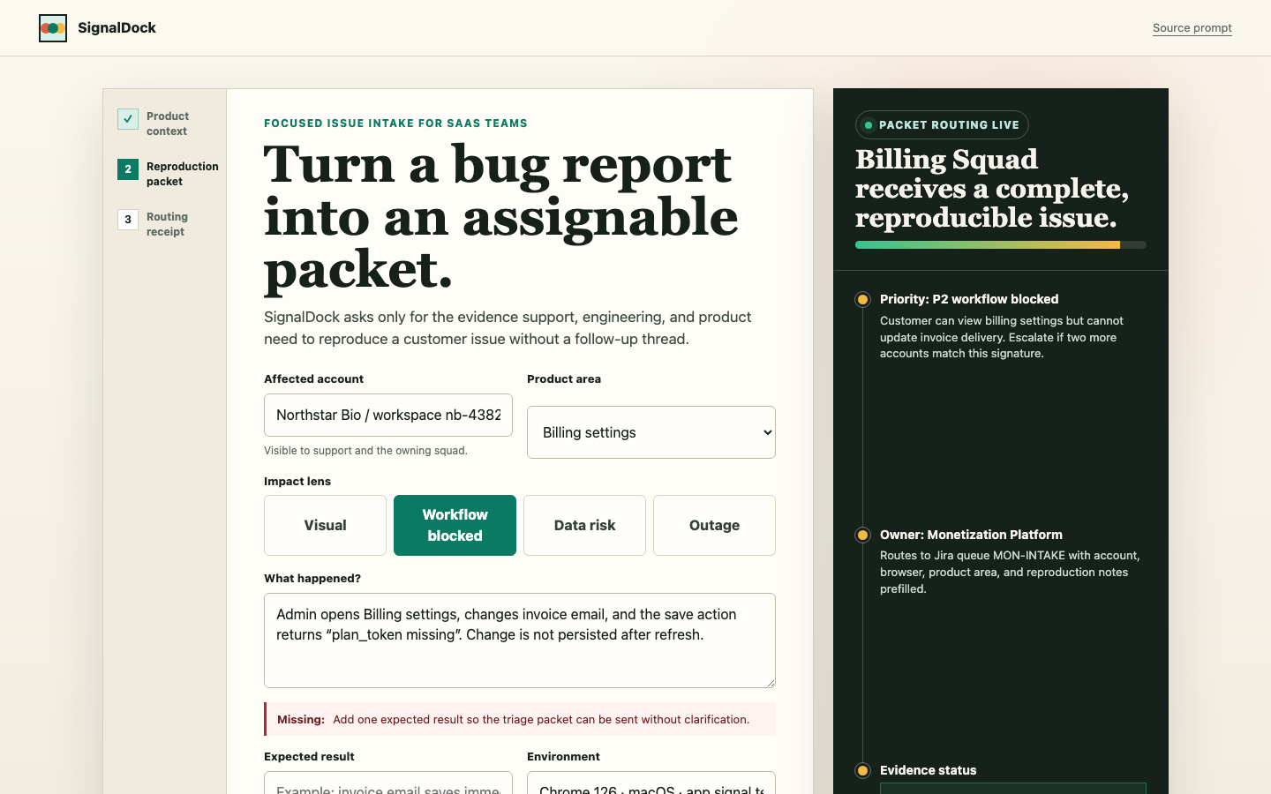This screenshot has width=1271, height=794.
Task: Click the SignalDock brand name
Action: pyautogui.click(x=117, y=28)
